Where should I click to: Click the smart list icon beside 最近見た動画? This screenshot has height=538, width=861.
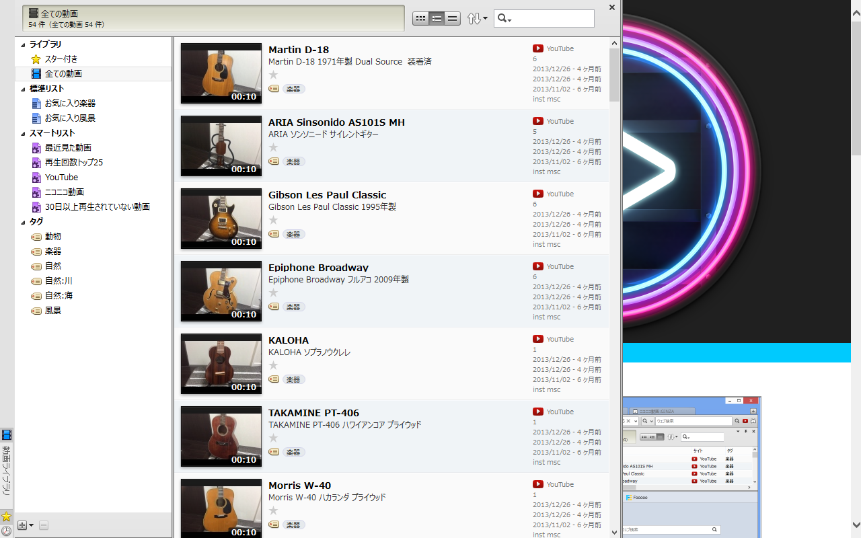36,148
